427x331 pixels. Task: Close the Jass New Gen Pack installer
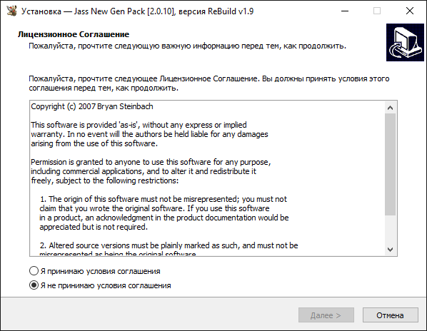410,11
